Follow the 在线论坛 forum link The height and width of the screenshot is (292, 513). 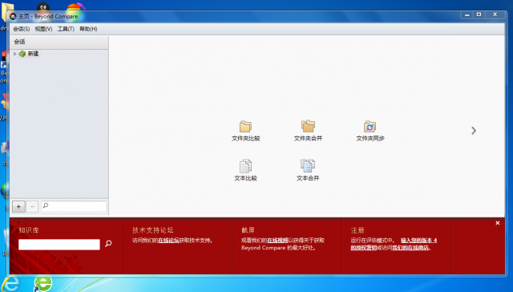(168, 241)
